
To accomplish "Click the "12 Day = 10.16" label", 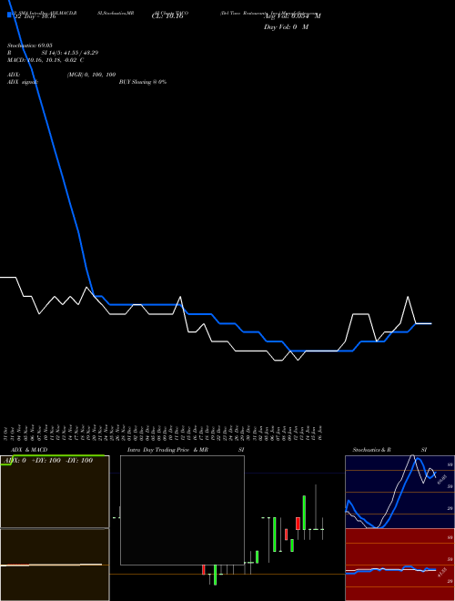I will tap(35, 16).
